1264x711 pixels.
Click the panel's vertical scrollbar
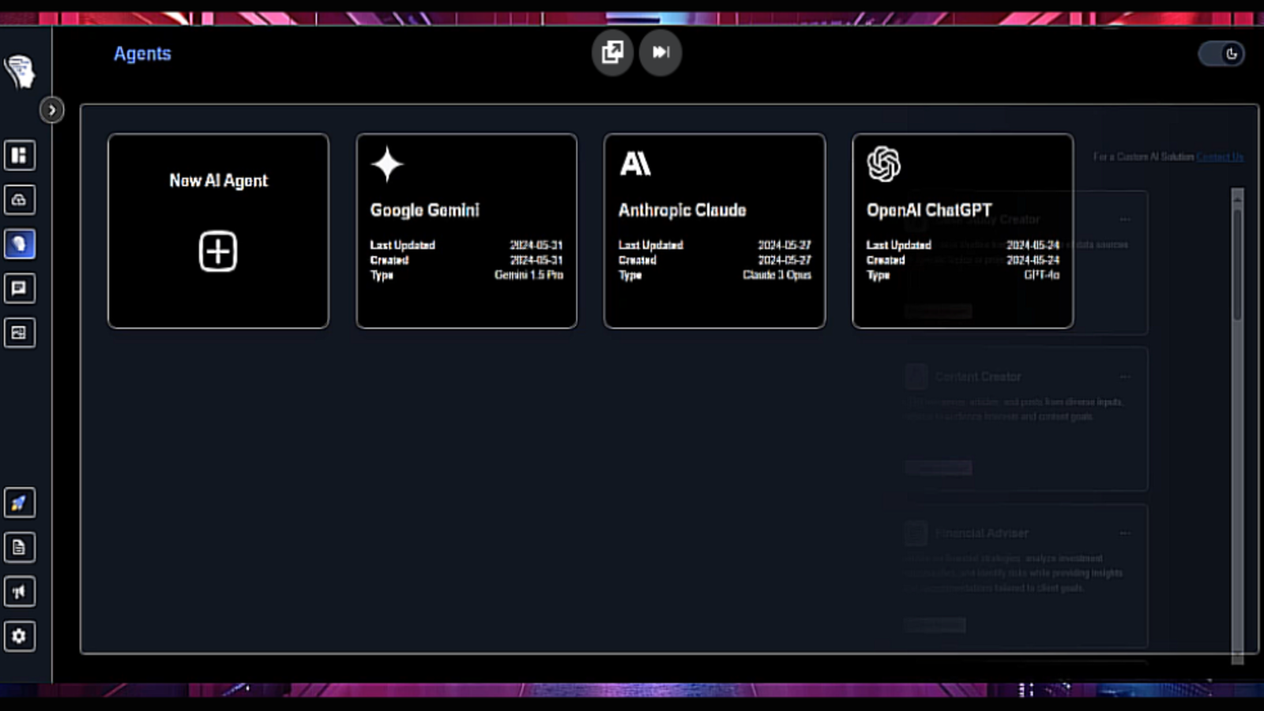coord(1237,427)
